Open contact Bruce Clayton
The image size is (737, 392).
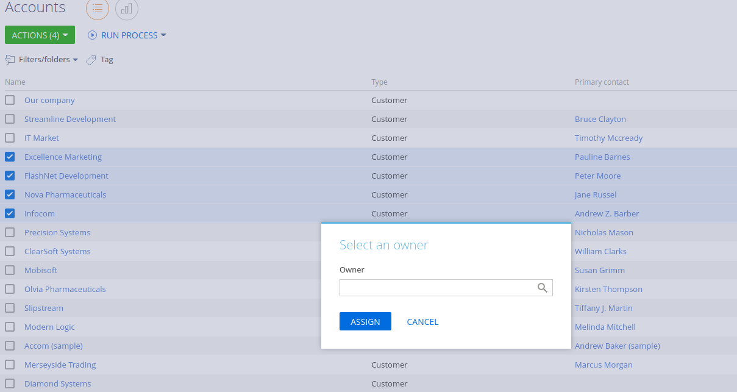click(x=600, y=119)
